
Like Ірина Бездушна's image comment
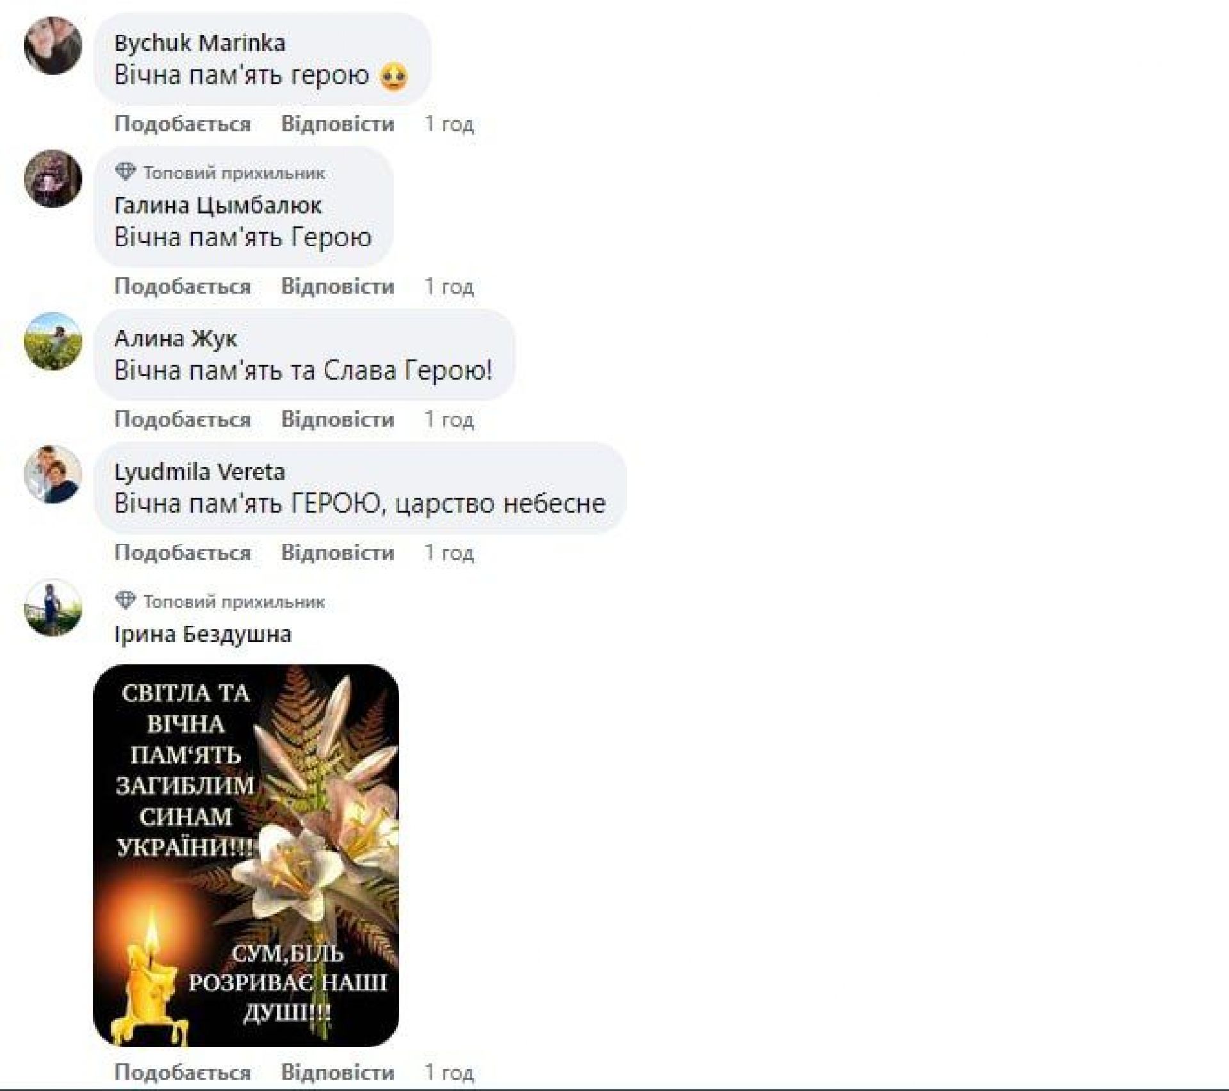182,1072
